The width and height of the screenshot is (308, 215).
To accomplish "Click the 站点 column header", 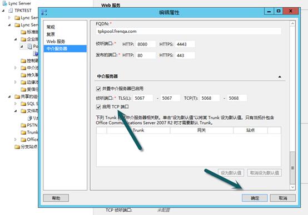I will (x=250, y=130).
